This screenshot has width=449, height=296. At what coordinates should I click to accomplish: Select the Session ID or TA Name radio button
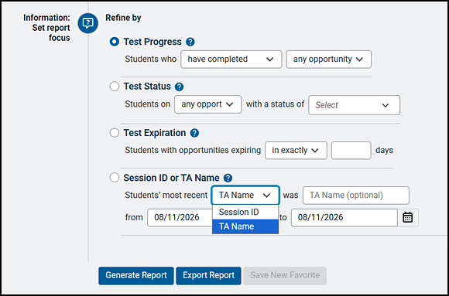click(x=115, y=178)
